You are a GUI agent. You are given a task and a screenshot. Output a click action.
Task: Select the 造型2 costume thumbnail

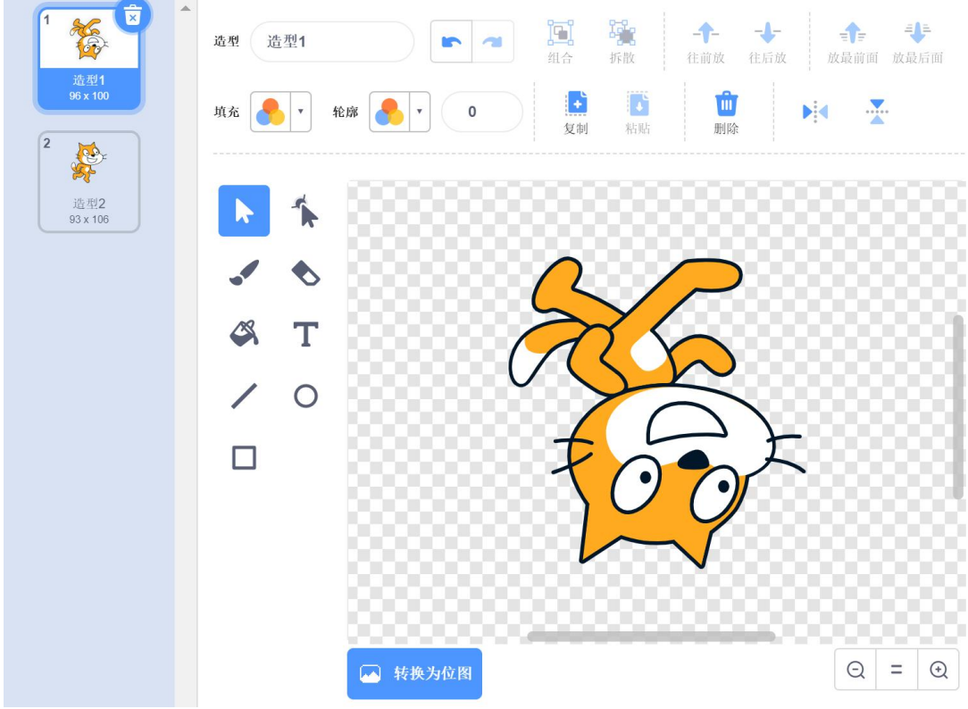[88, 182]
